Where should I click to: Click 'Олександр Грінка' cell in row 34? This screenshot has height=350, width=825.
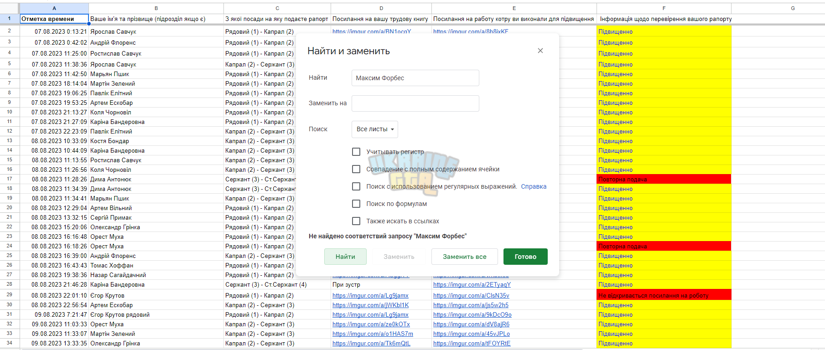pos(156,343)
